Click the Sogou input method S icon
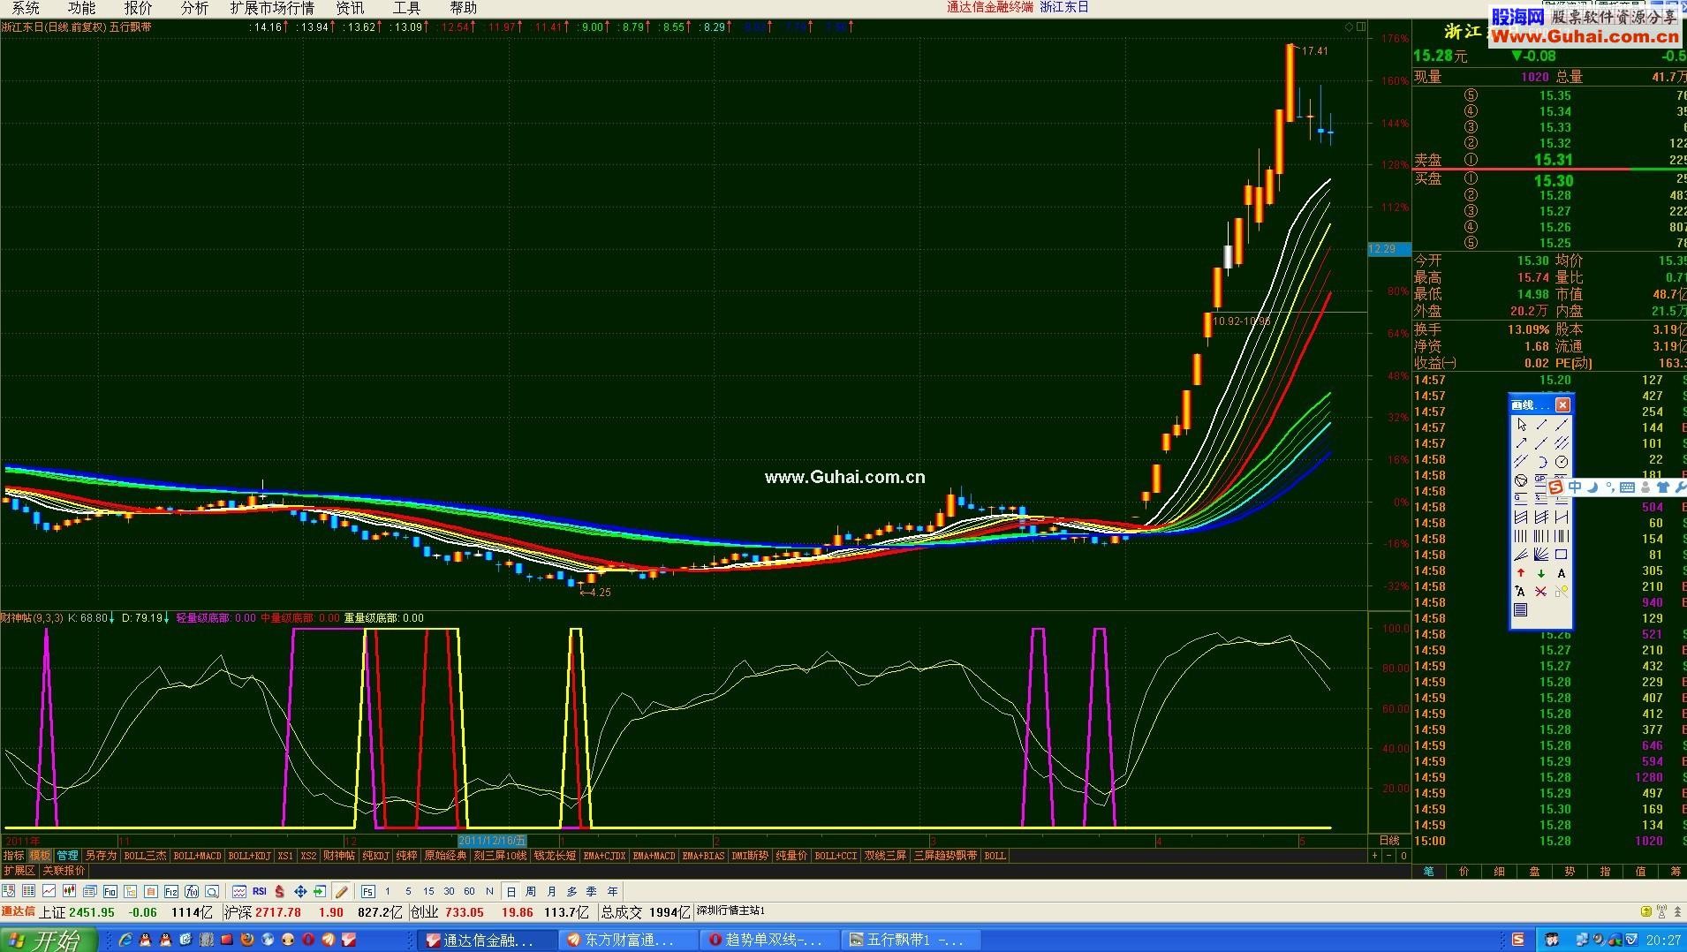This screenshot has height=952, width=1687. (1555, 487)
